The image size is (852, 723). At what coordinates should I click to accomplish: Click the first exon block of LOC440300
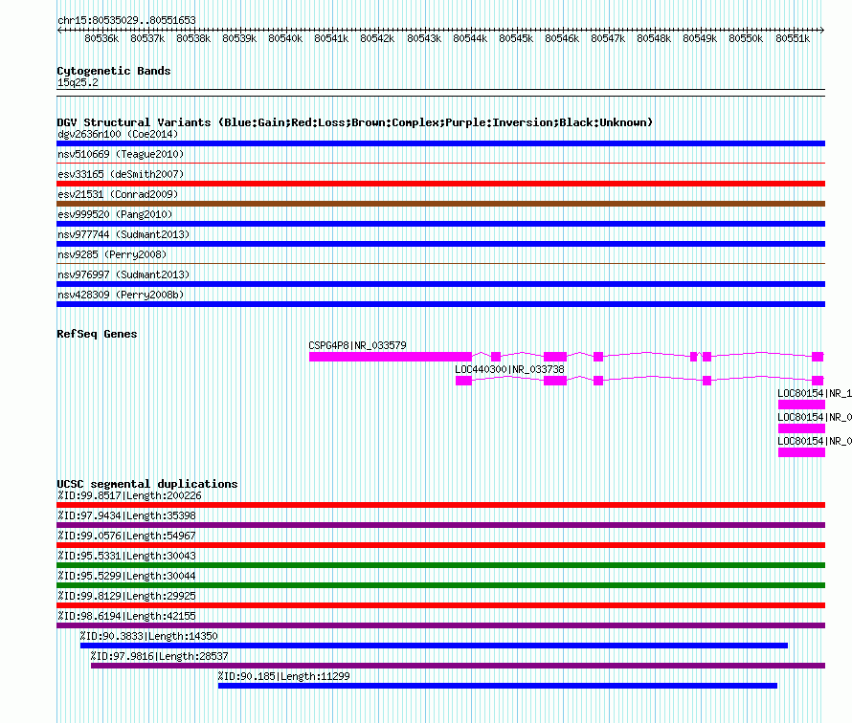[463, 381]
